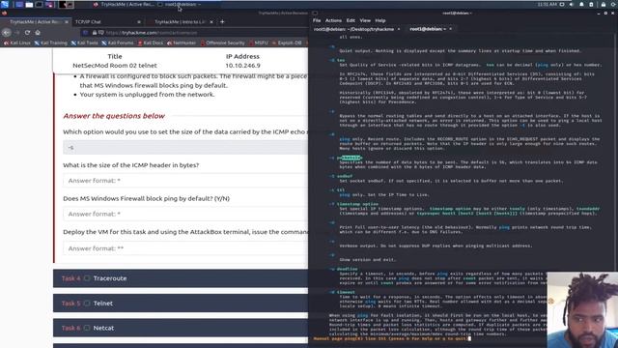The width and height of the screenshot is (618, 348).
Task: Click the battery icon in the top panel
Action: (x=591, y=4)
